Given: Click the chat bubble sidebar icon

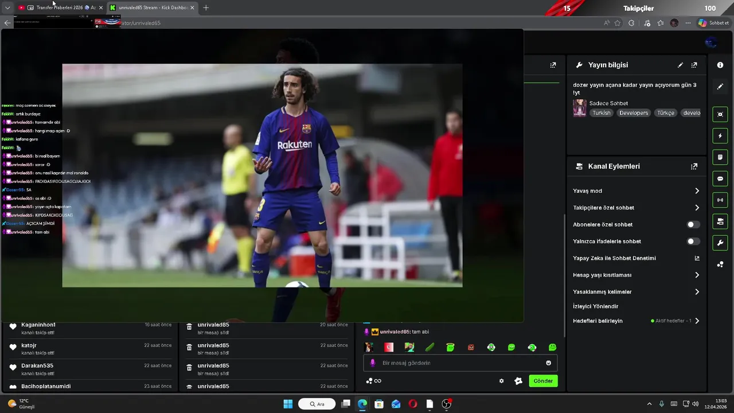Looking at the screenshot, I should (x=720, y=179).
